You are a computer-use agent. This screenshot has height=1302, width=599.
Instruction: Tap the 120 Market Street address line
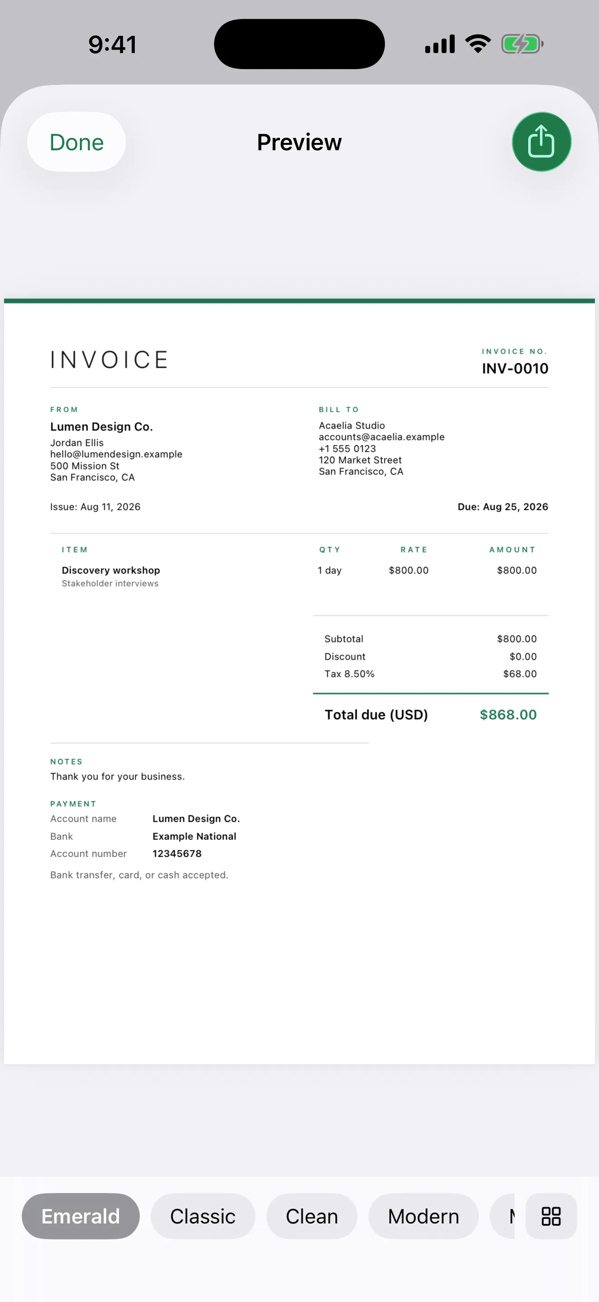point(360,460)
